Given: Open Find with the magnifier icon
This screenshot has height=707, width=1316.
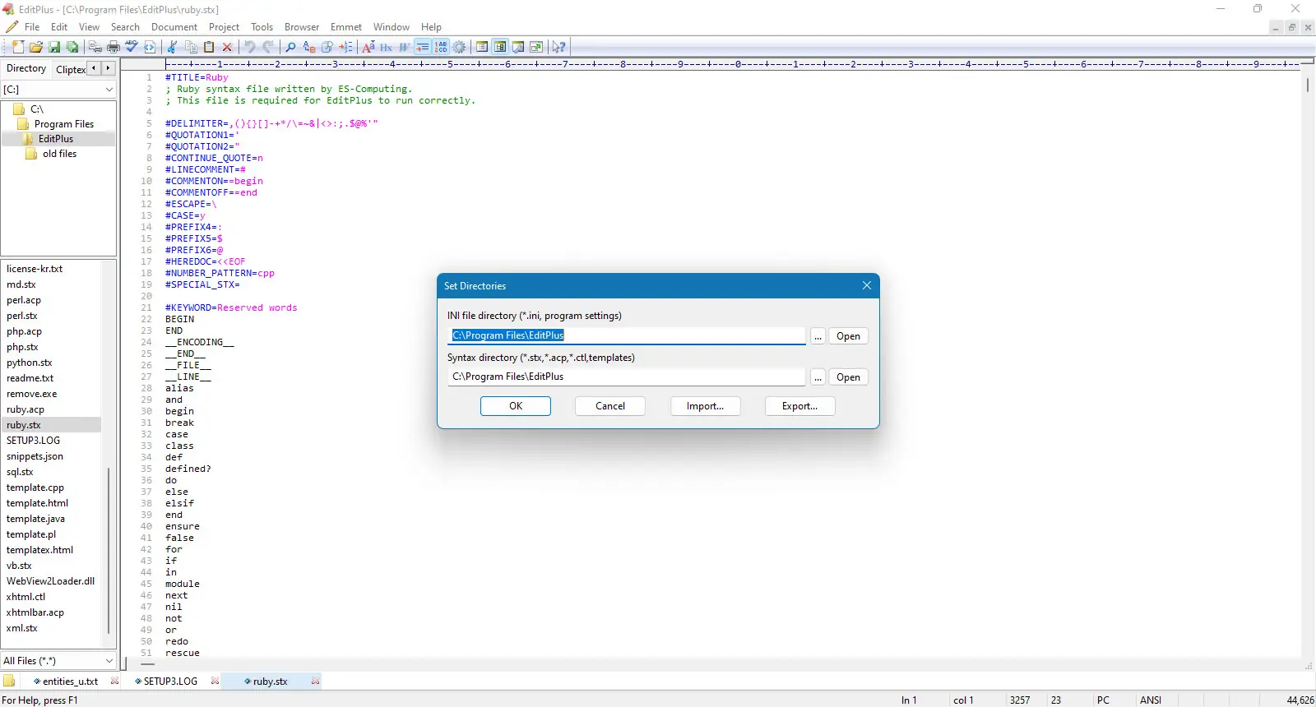Looking at the screenshot, I should tap(290, 47).
